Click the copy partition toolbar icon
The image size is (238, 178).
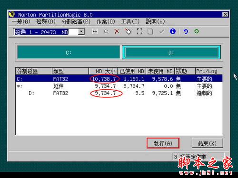[x=150, y=31]
